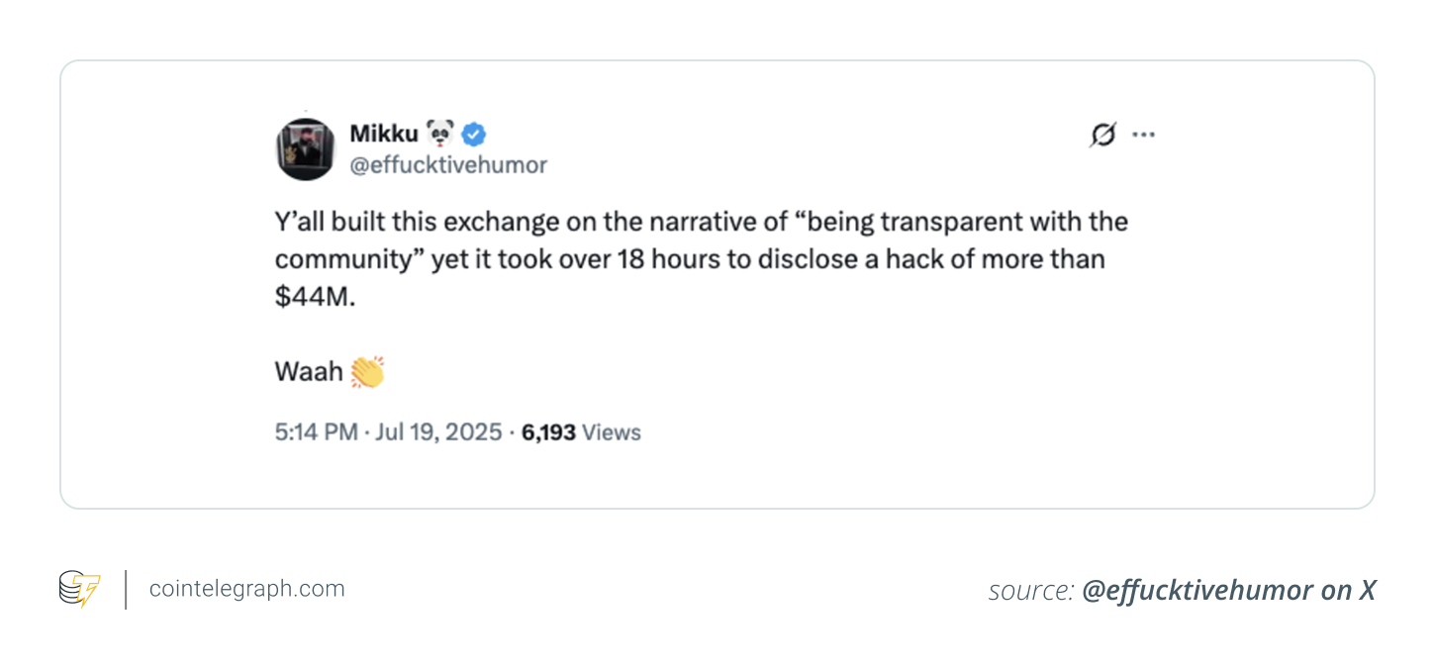Open the tweet timestamp Jul 19, 2025
This screenshot has width=1435, height=669.
pos(438,431)
